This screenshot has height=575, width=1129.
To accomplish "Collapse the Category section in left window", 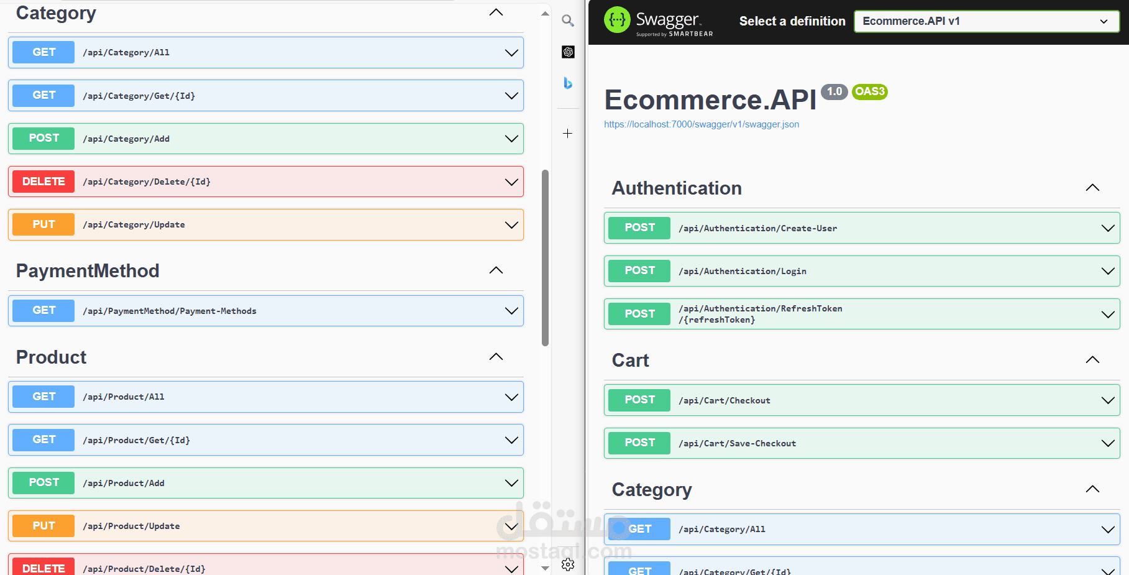I will 496,12.
